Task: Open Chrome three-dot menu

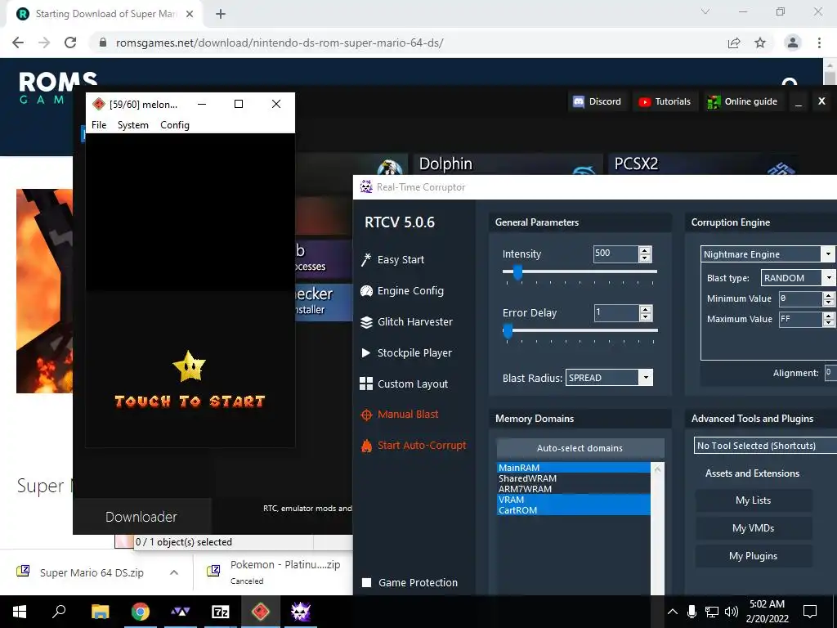Action: [x=819, y=43]
